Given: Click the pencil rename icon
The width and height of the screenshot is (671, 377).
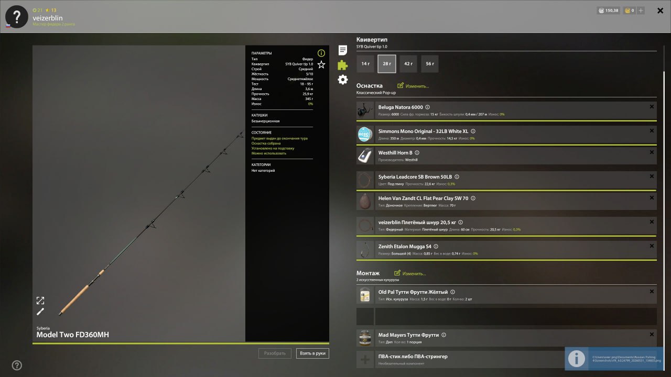Looking at the screenshot, I should 40,312.
